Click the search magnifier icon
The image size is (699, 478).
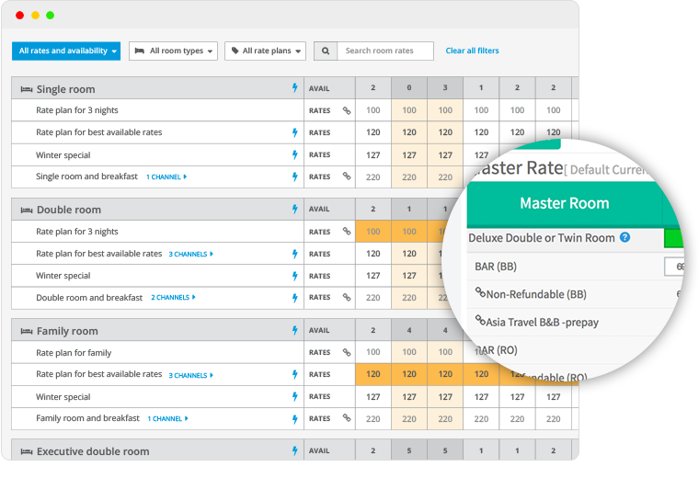[326, 51]
